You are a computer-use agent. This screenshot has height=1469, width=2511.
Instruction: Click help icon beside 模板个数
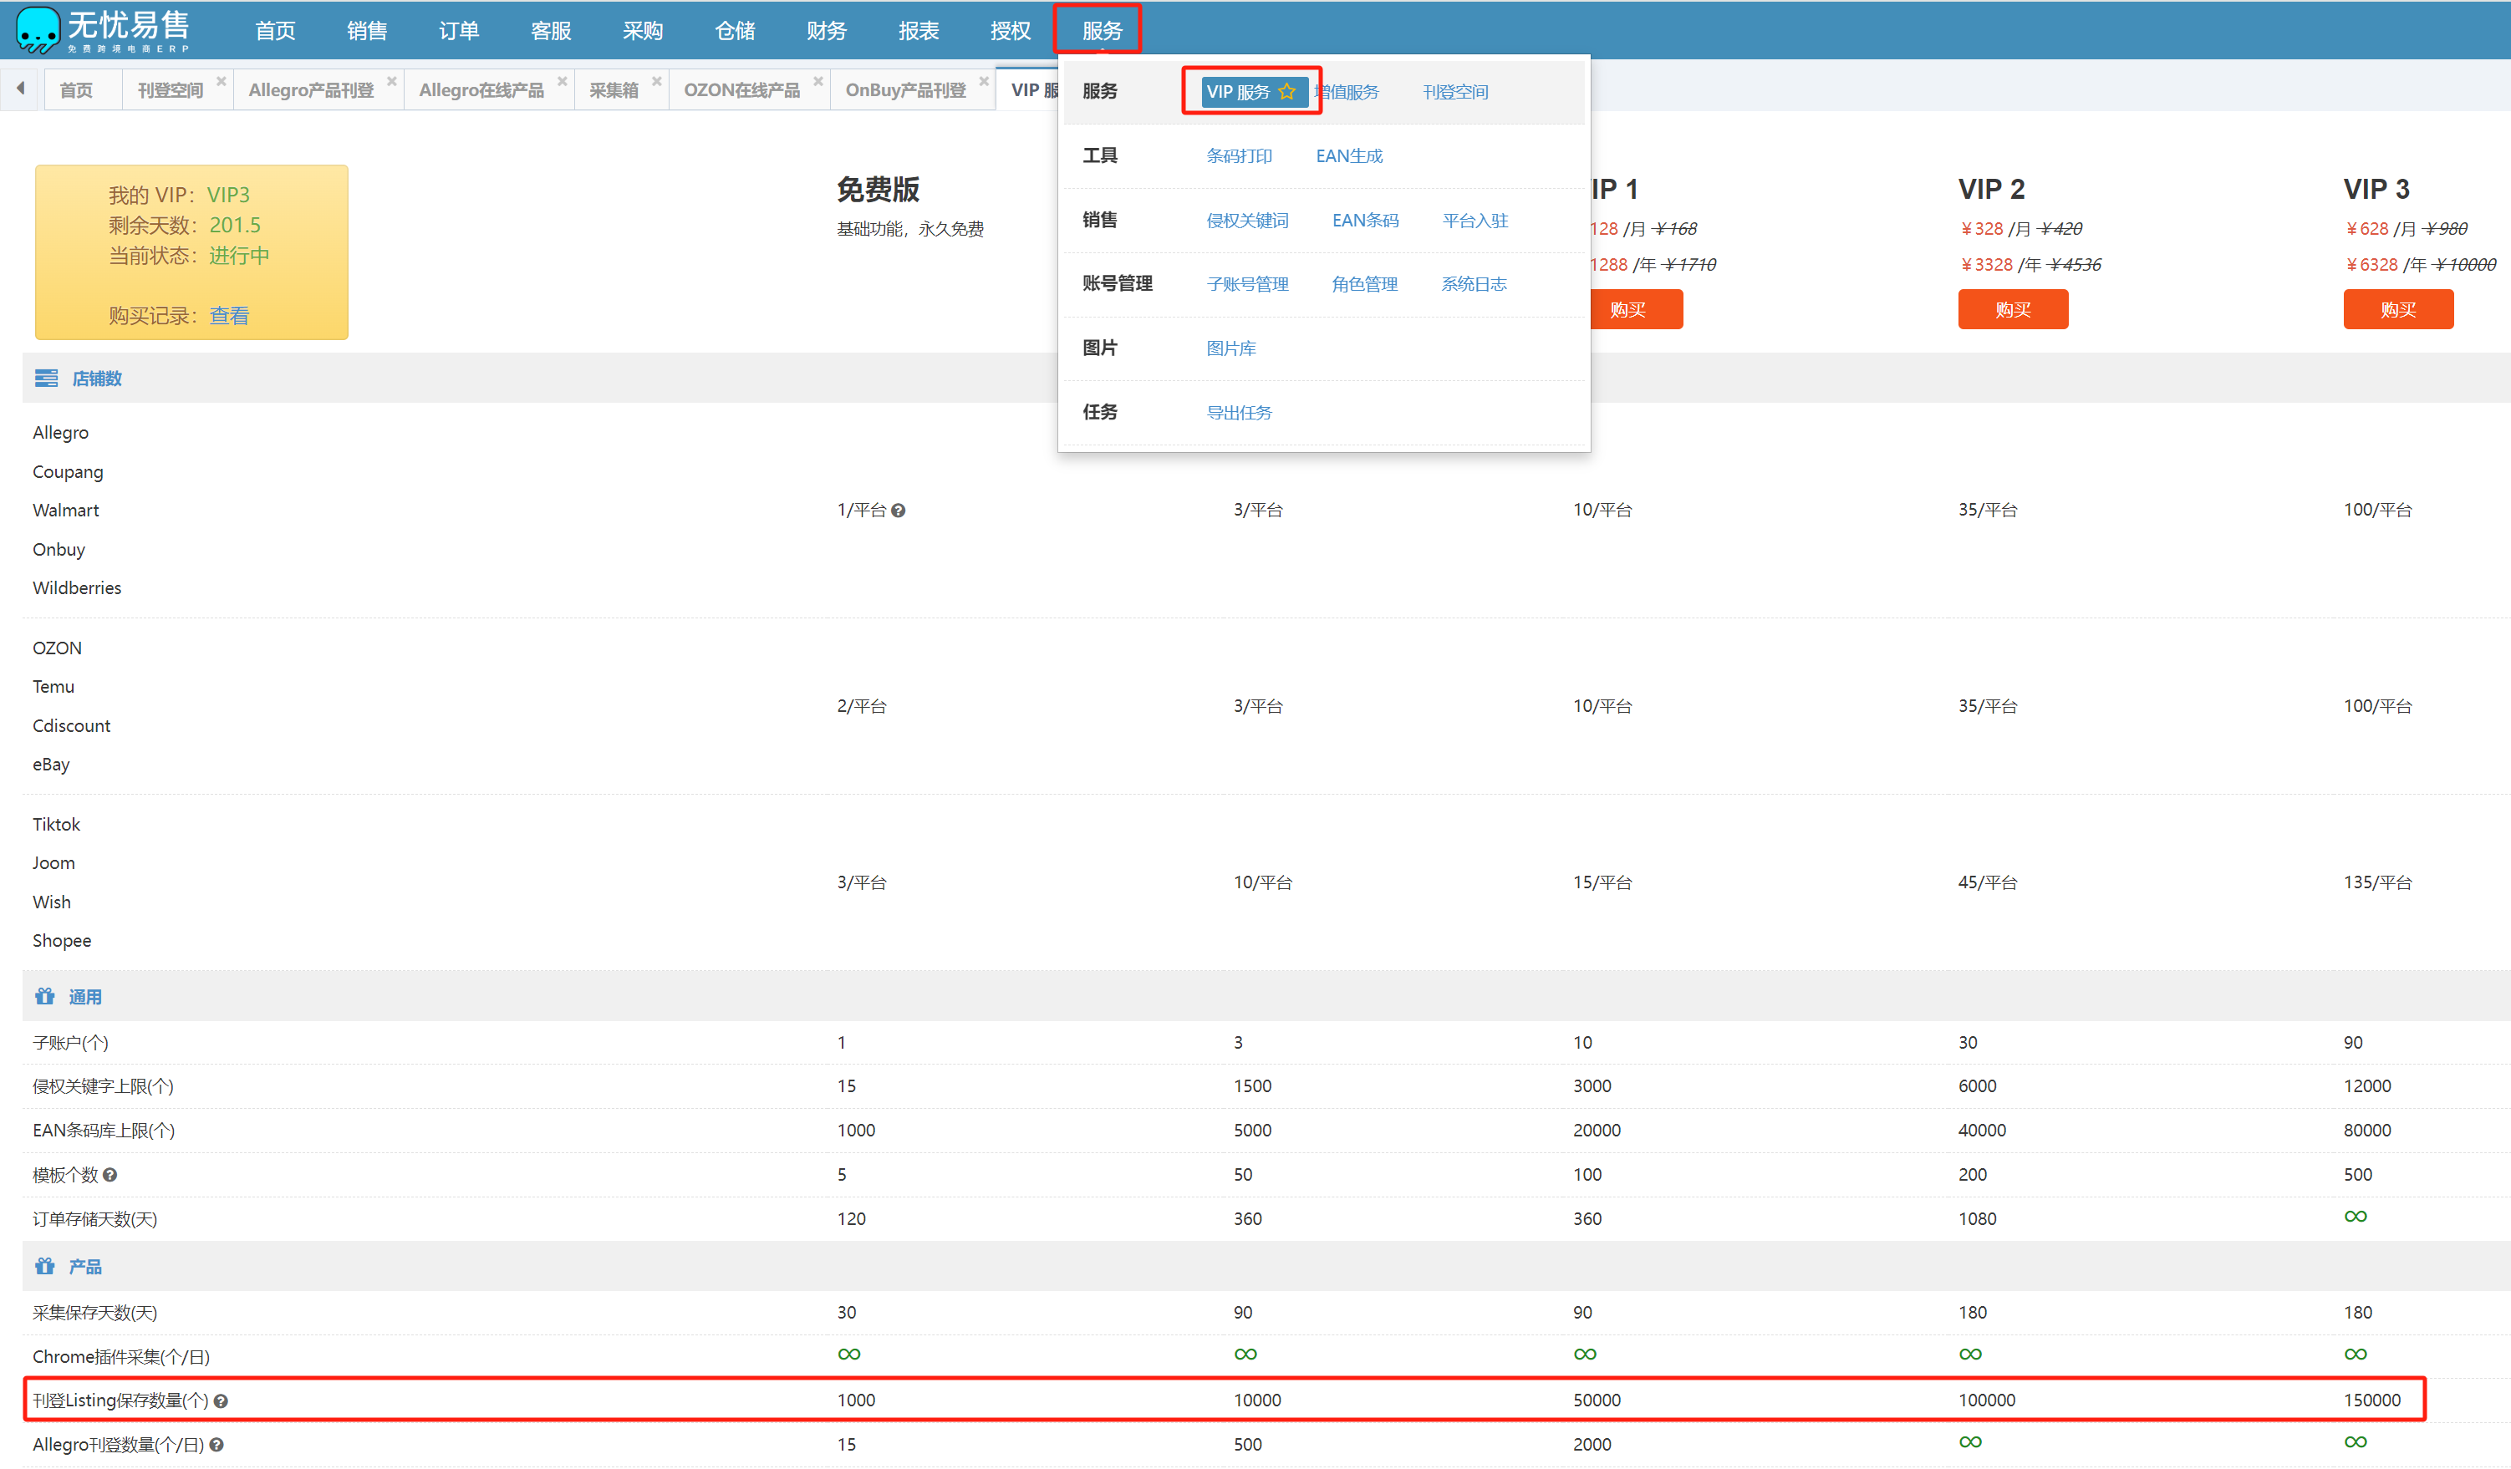110,1175
